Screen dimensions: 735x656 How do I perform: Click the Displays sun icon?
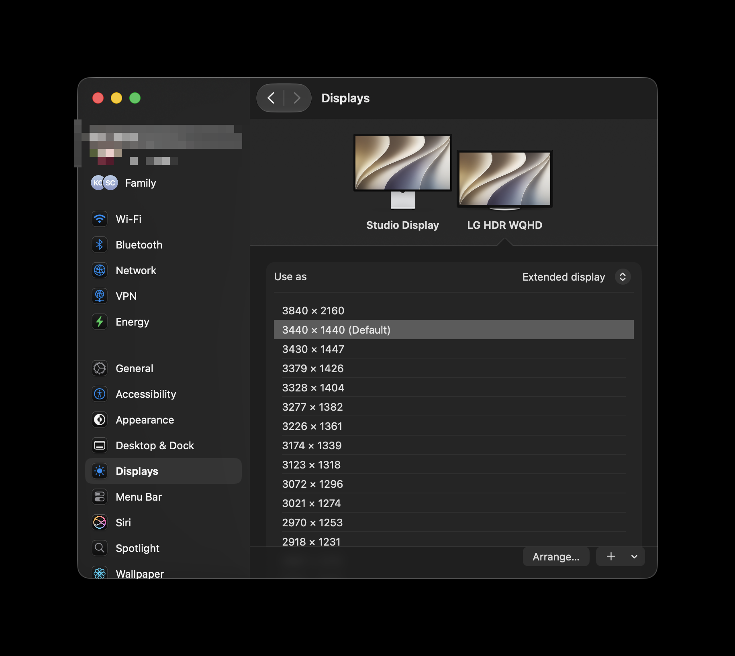[x=100, y=471]
